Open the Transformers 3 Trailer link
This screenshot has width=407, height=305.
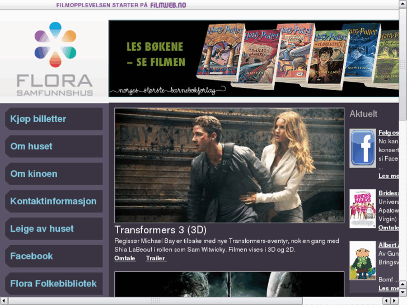coord(156,259)
